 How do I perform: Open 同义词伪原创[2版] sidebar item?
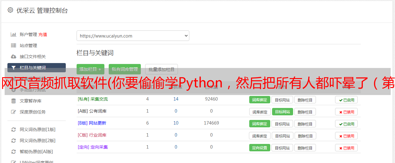tap(37, 141)
